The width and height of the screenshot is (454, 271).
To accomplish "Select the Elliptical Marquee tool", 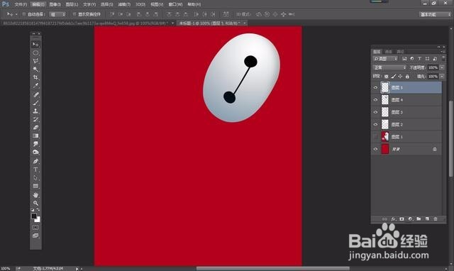I will click(35, 52).
